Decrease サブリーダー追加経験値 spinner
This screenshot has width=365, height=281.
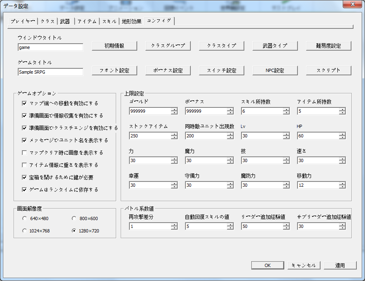tap(342, 228)
